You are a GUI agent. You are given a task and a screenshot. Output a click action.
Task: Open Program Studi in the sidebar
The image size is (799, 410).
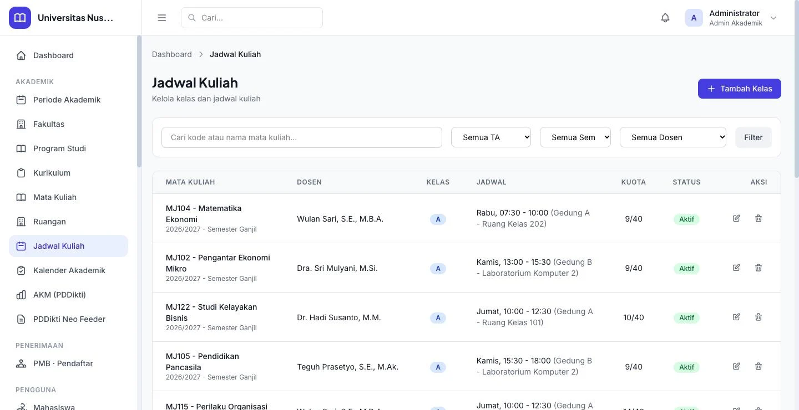coord(68,148)
